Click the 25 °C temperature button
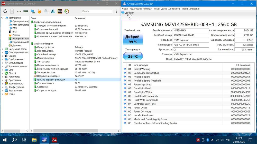The width and height of the screenshot is (257, 144). point(133,56)
